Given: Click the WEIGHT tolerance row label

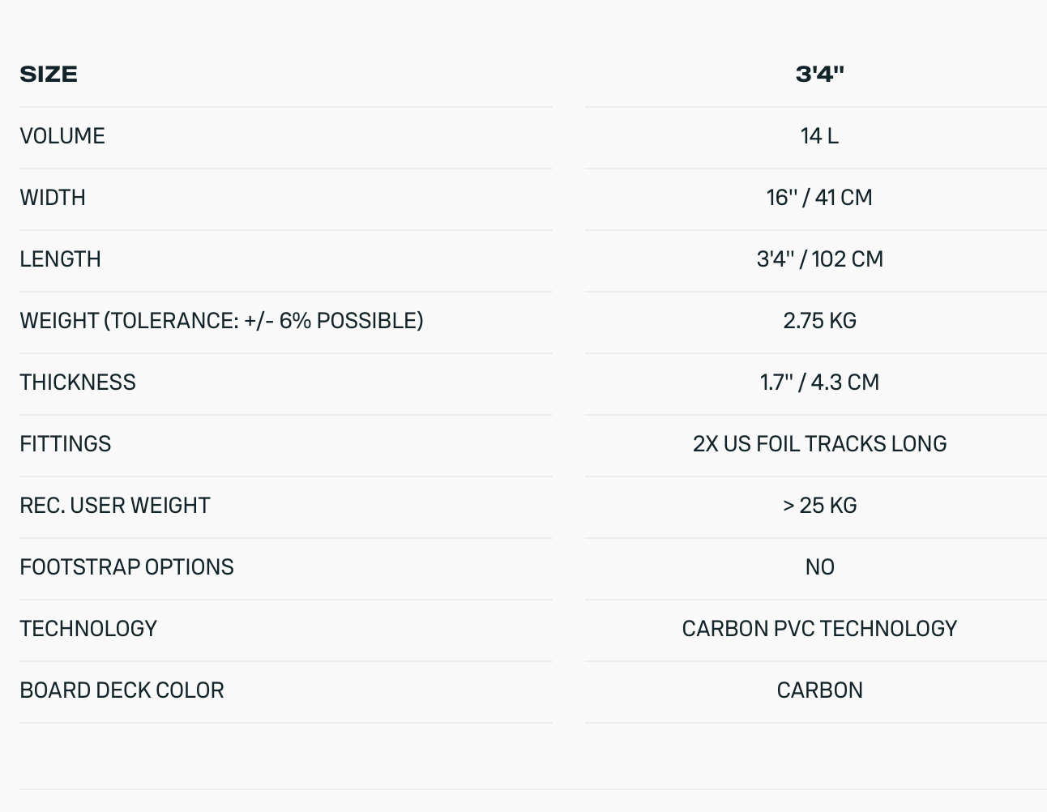Looking at the screenshot, I should point(221,321).
